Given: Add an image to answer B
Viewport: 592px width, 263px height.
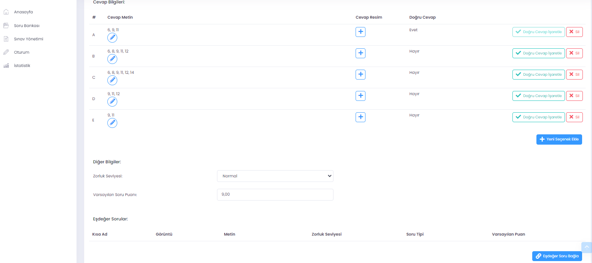Looking at the screenshot, I should (361, 53).
